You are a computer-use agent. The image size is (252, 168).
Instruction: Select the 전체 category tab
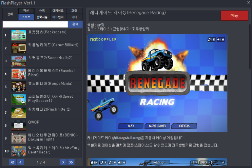[10, 14]
